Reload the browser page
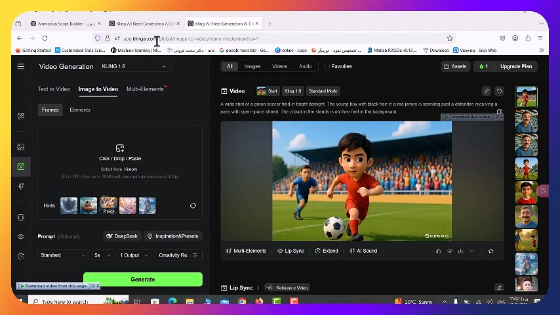 coord(45,38)
